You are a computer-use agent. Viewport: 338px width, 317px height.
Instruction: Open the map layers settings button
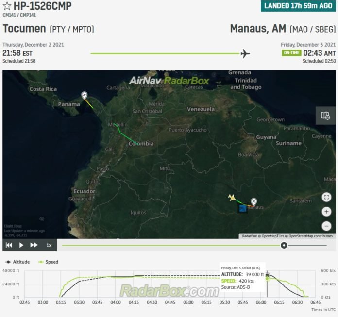coord(325,116)
